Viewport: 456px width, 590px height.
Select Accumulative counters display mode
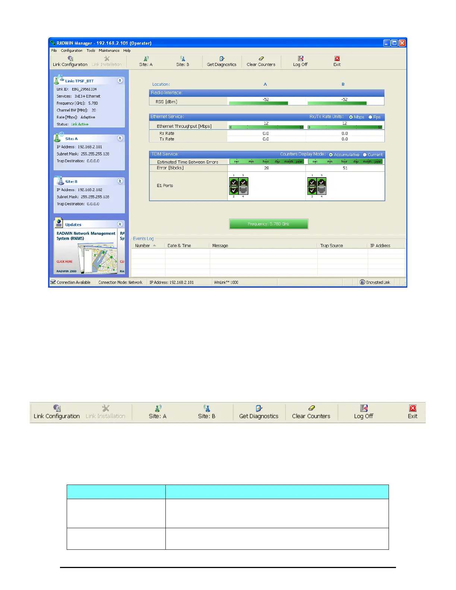[330, 155]
